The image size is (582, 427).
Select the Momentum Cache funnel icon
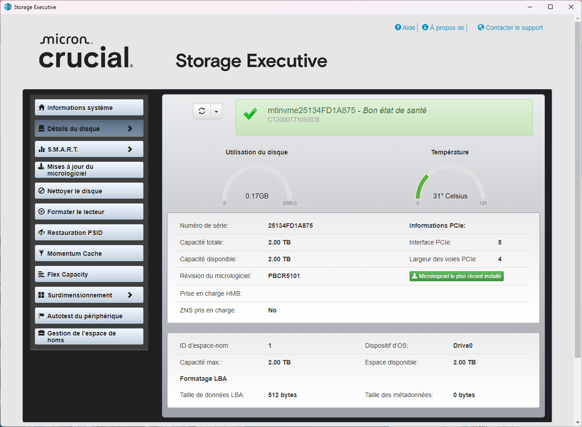coord(41,253)
